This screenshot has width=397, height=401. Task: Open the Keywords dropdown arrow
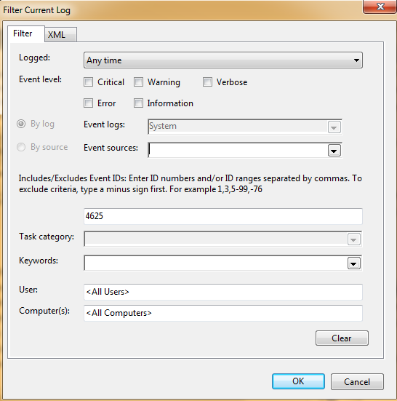pos(354,263)
